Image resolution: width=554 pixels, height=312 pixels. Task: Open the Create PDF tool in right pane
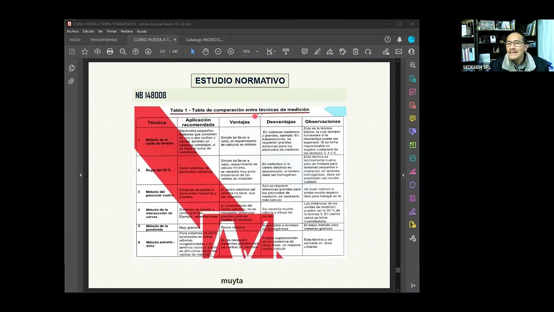[412, 105]
